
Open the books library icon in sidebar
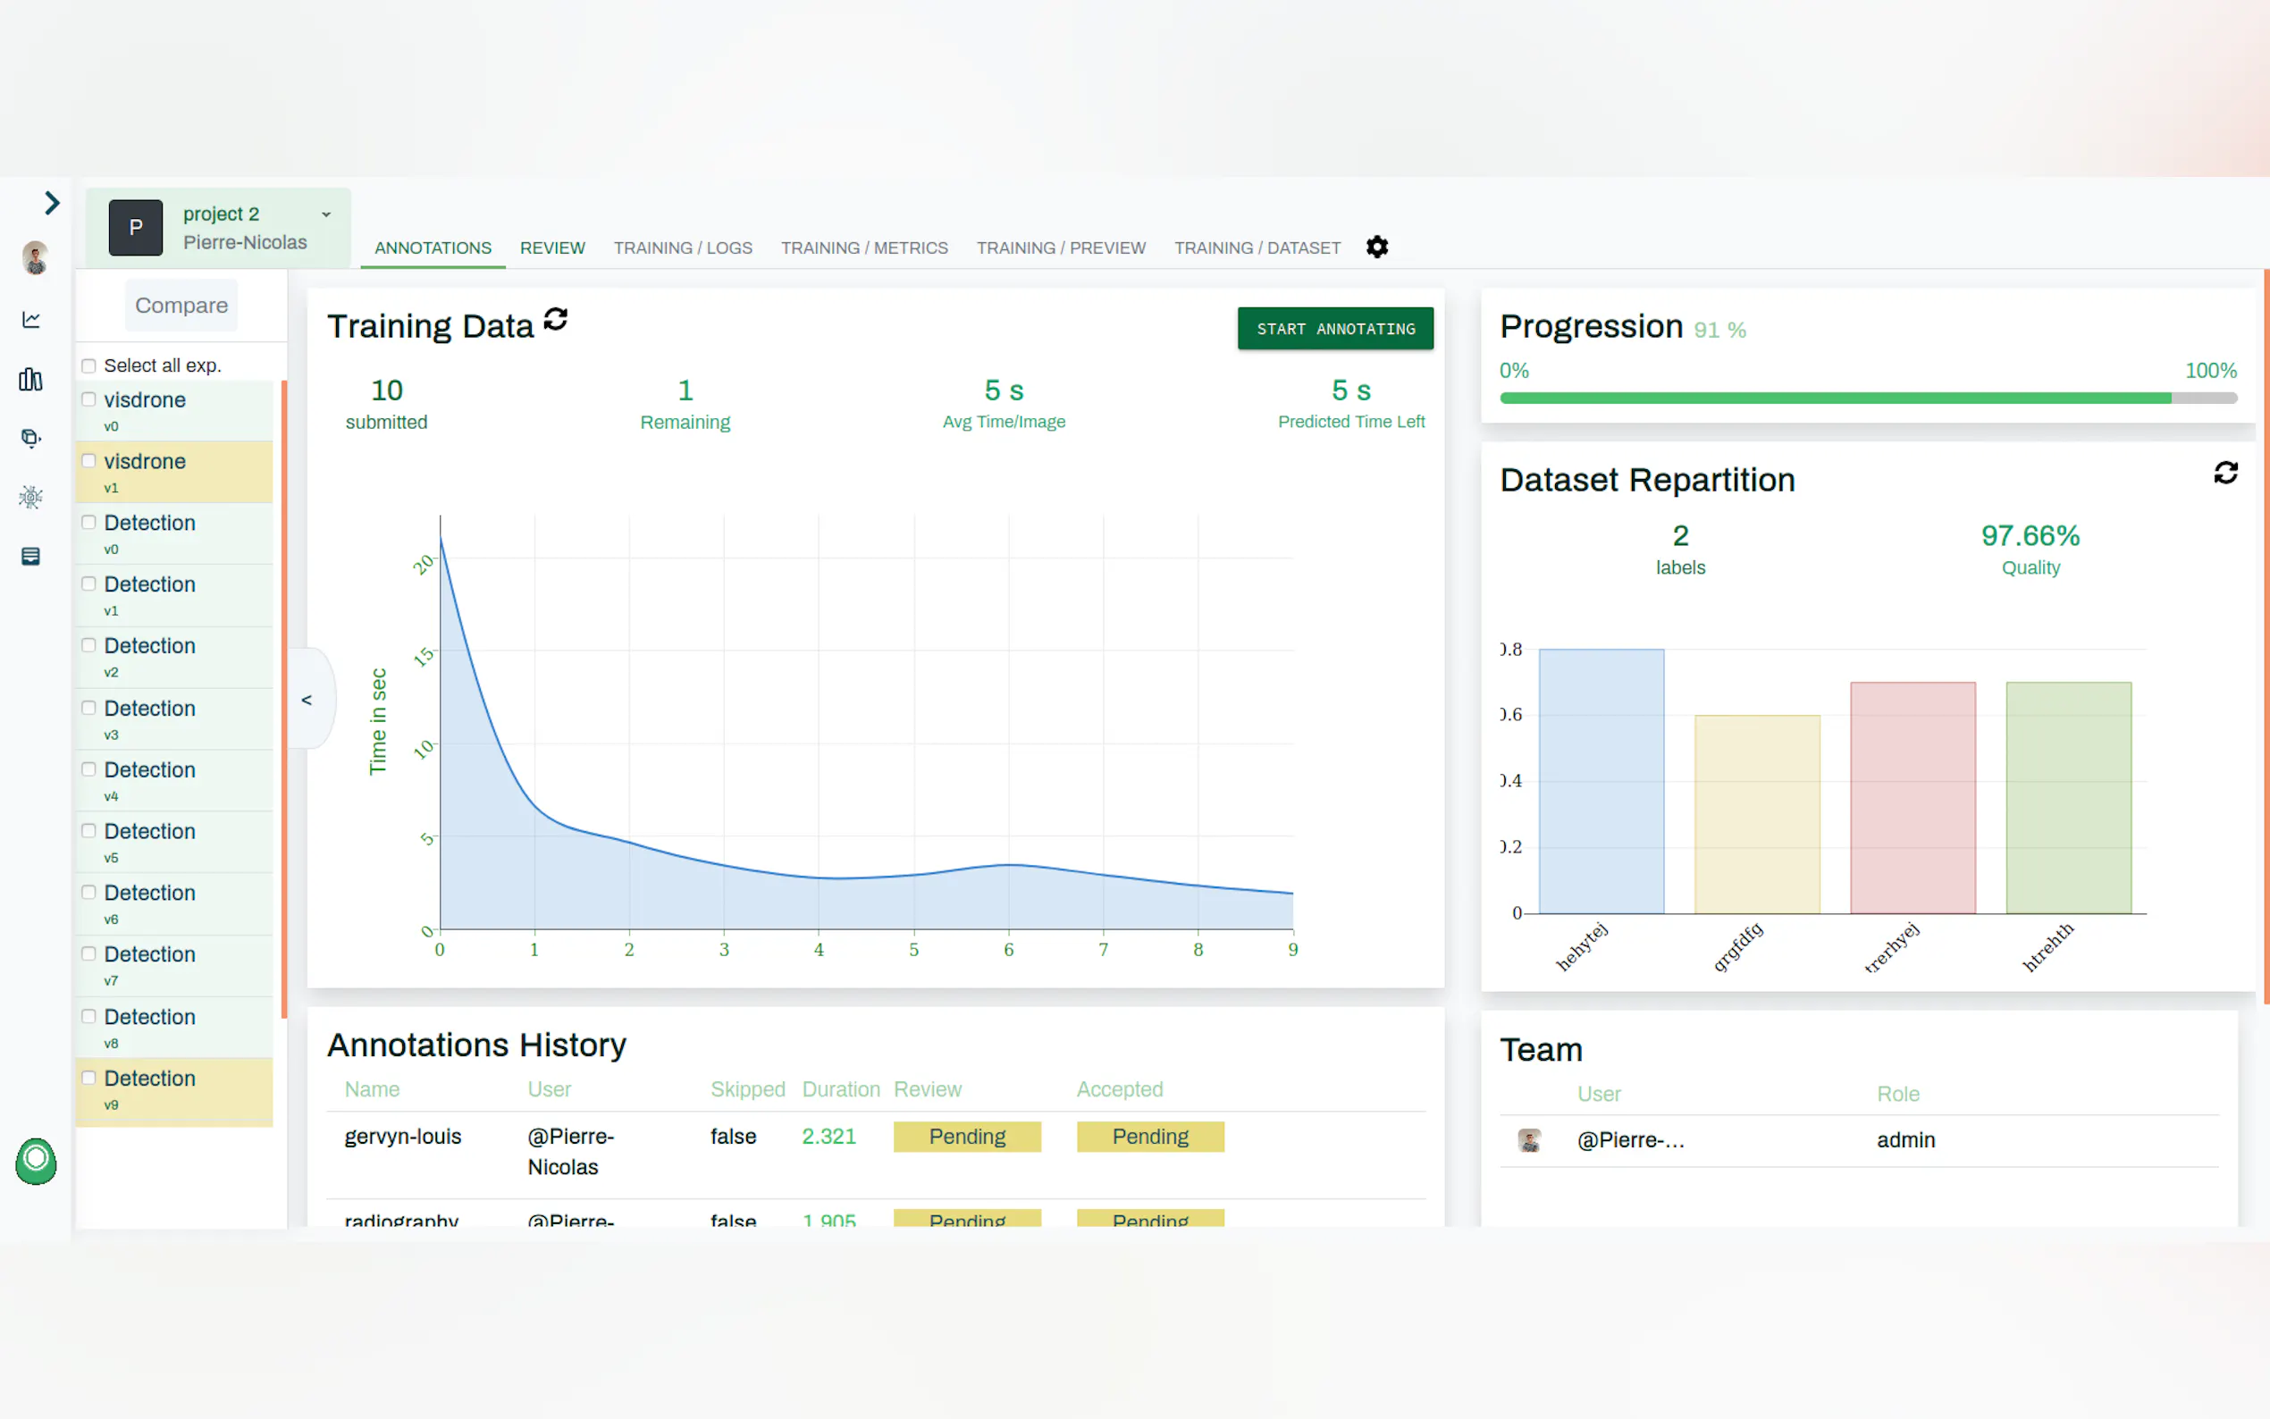click(x=31, y=379)
